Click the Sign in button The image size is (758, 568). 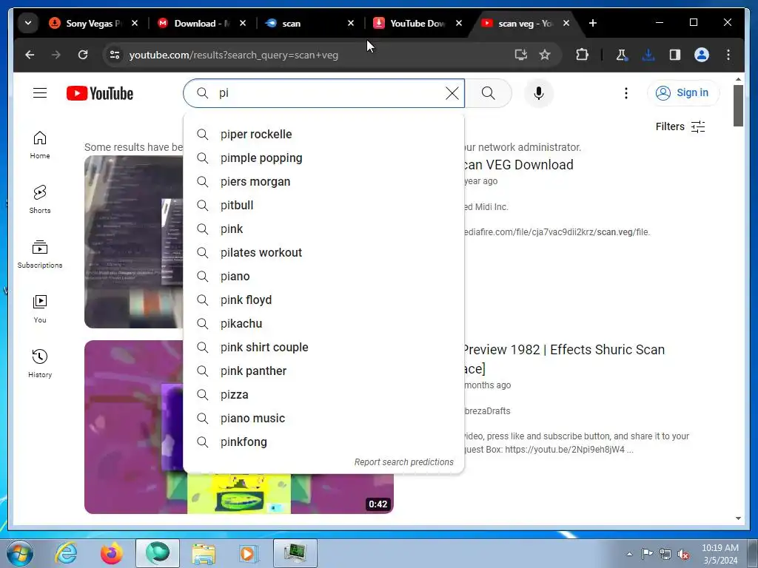683,92
